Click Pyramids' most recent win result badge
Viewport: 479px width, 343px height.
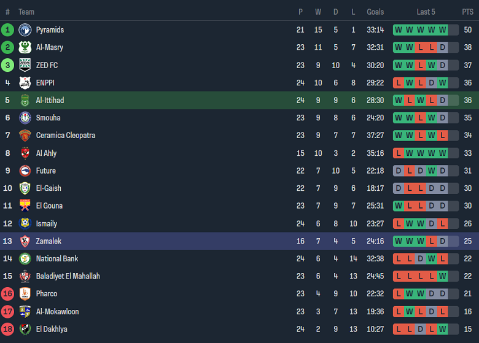(x=442, y=29)
